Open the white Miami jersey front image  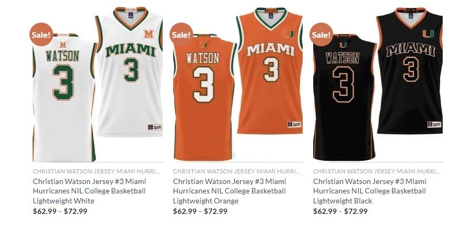click(x=129, y=71)
